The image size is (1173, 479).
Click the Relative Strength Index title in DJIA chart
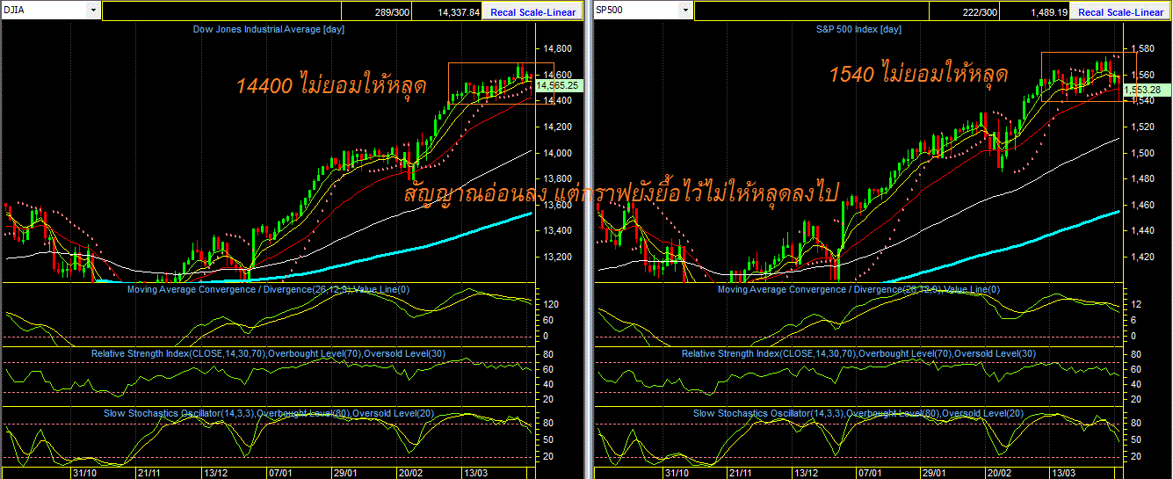tap(268, 352)
